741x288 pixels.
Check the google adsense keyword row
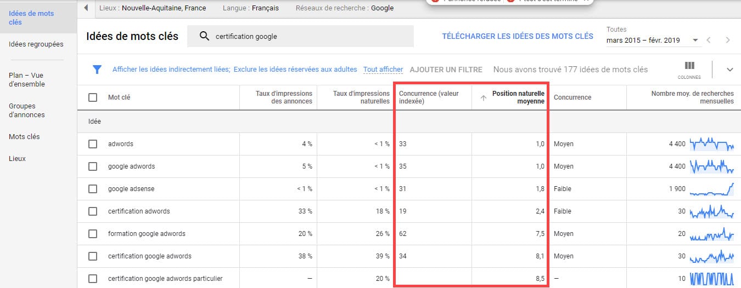pos(93,189)
